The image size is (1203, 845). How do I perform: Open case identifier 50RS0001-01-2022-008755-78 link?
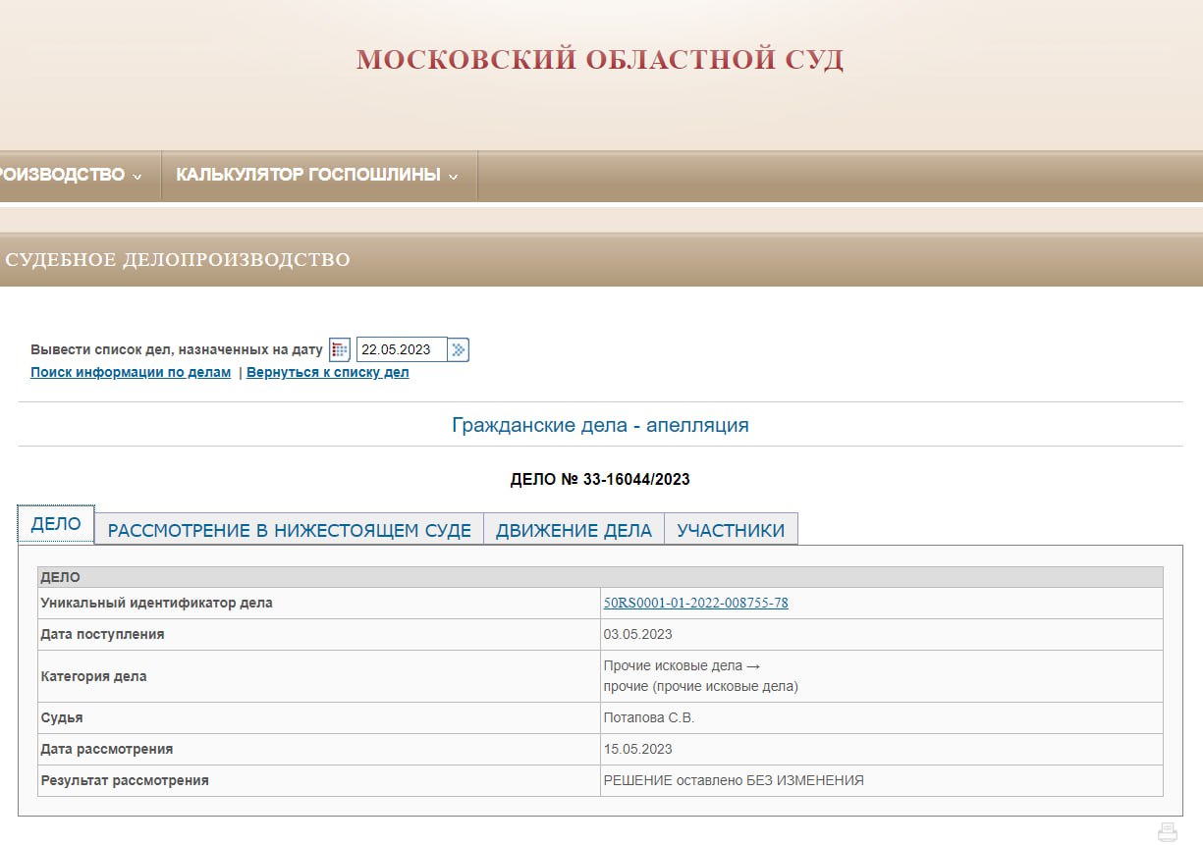695,603
